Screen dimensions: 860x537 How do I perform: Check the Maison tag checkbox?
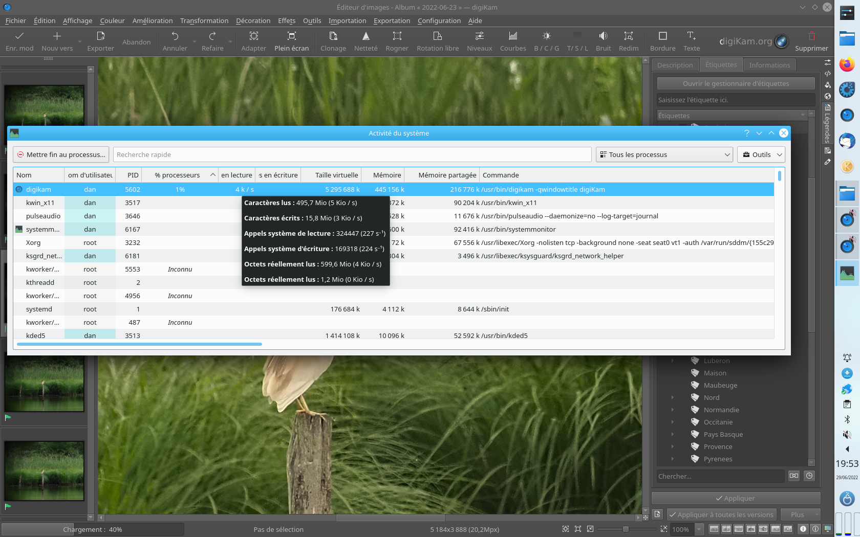[x=683, y=373]
